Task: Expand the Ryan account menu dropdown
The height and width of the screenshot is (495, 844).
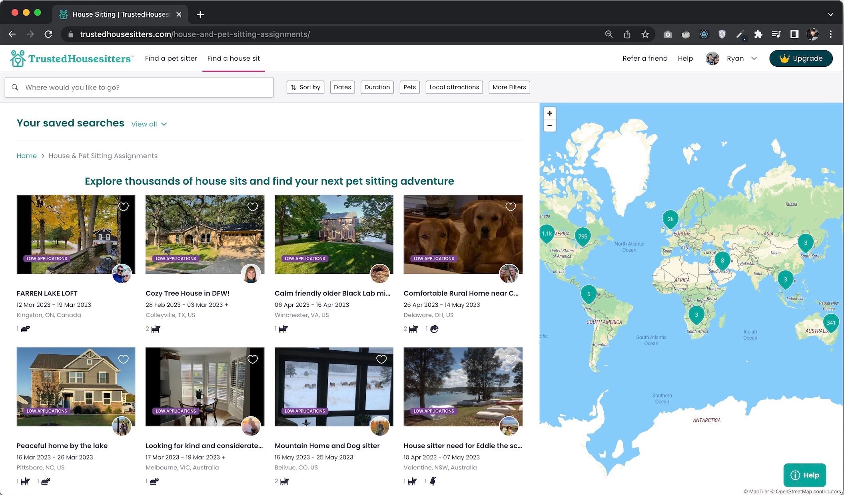Action: click(754, 58)
